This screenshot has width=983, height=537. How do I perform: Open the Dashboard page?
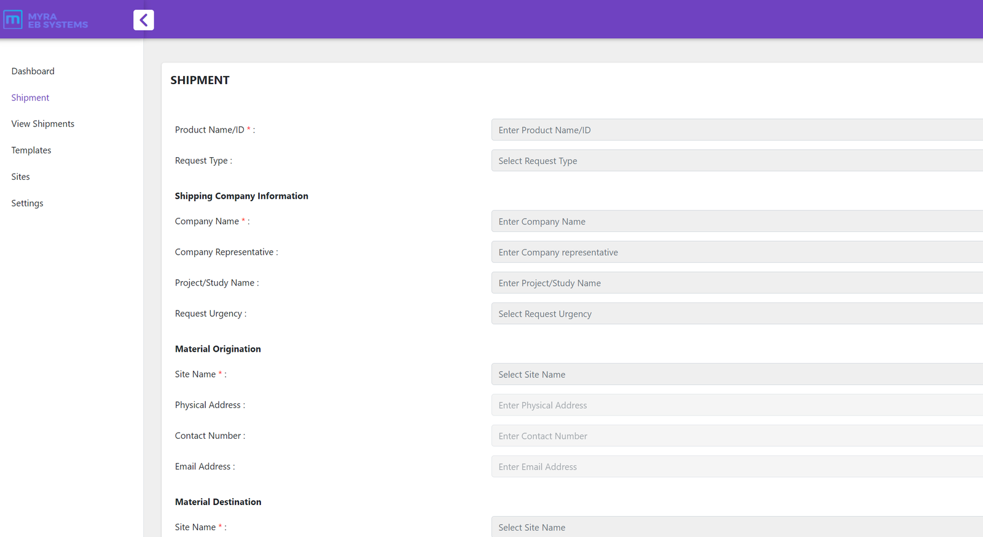33,71
